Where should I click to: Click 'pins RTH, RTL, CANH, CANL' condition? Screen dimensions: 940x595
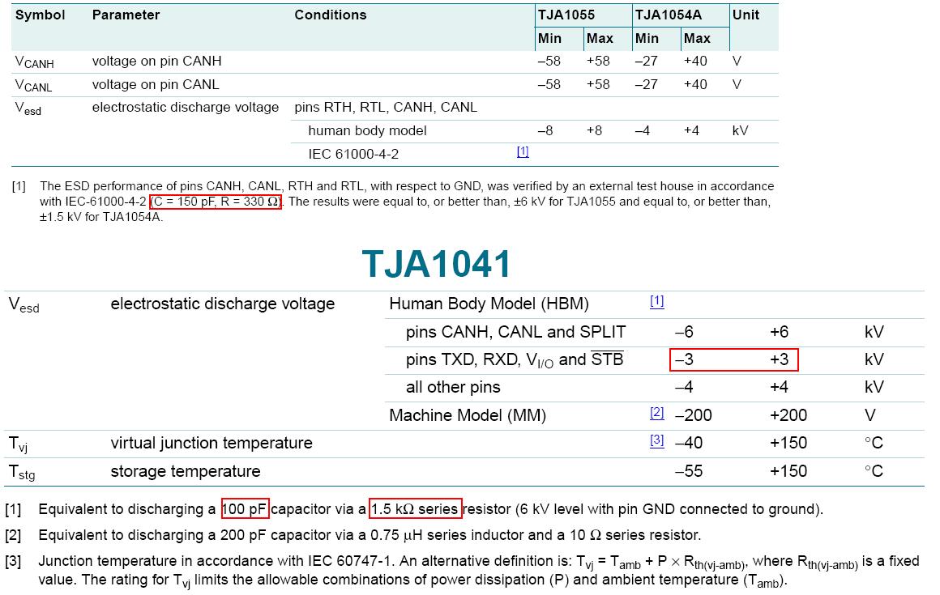click(x=386, y=107)
